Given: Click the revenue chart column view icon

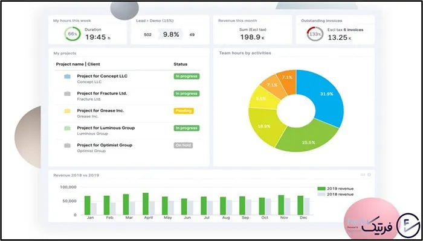Looking at the screenshot, I should click(x=363, y=175).
